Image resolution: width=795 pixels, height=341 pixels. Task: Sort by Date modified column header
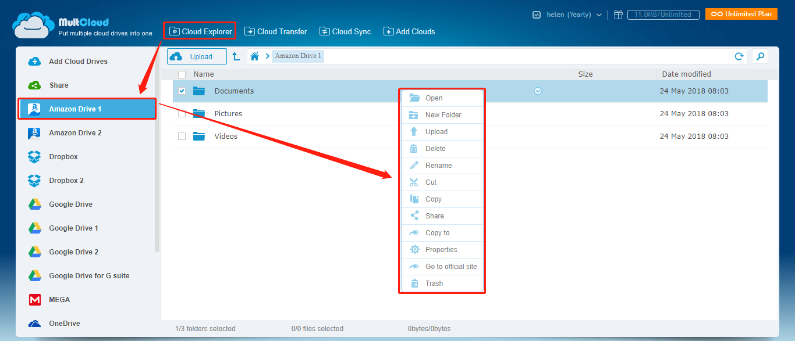coord(687,74)
